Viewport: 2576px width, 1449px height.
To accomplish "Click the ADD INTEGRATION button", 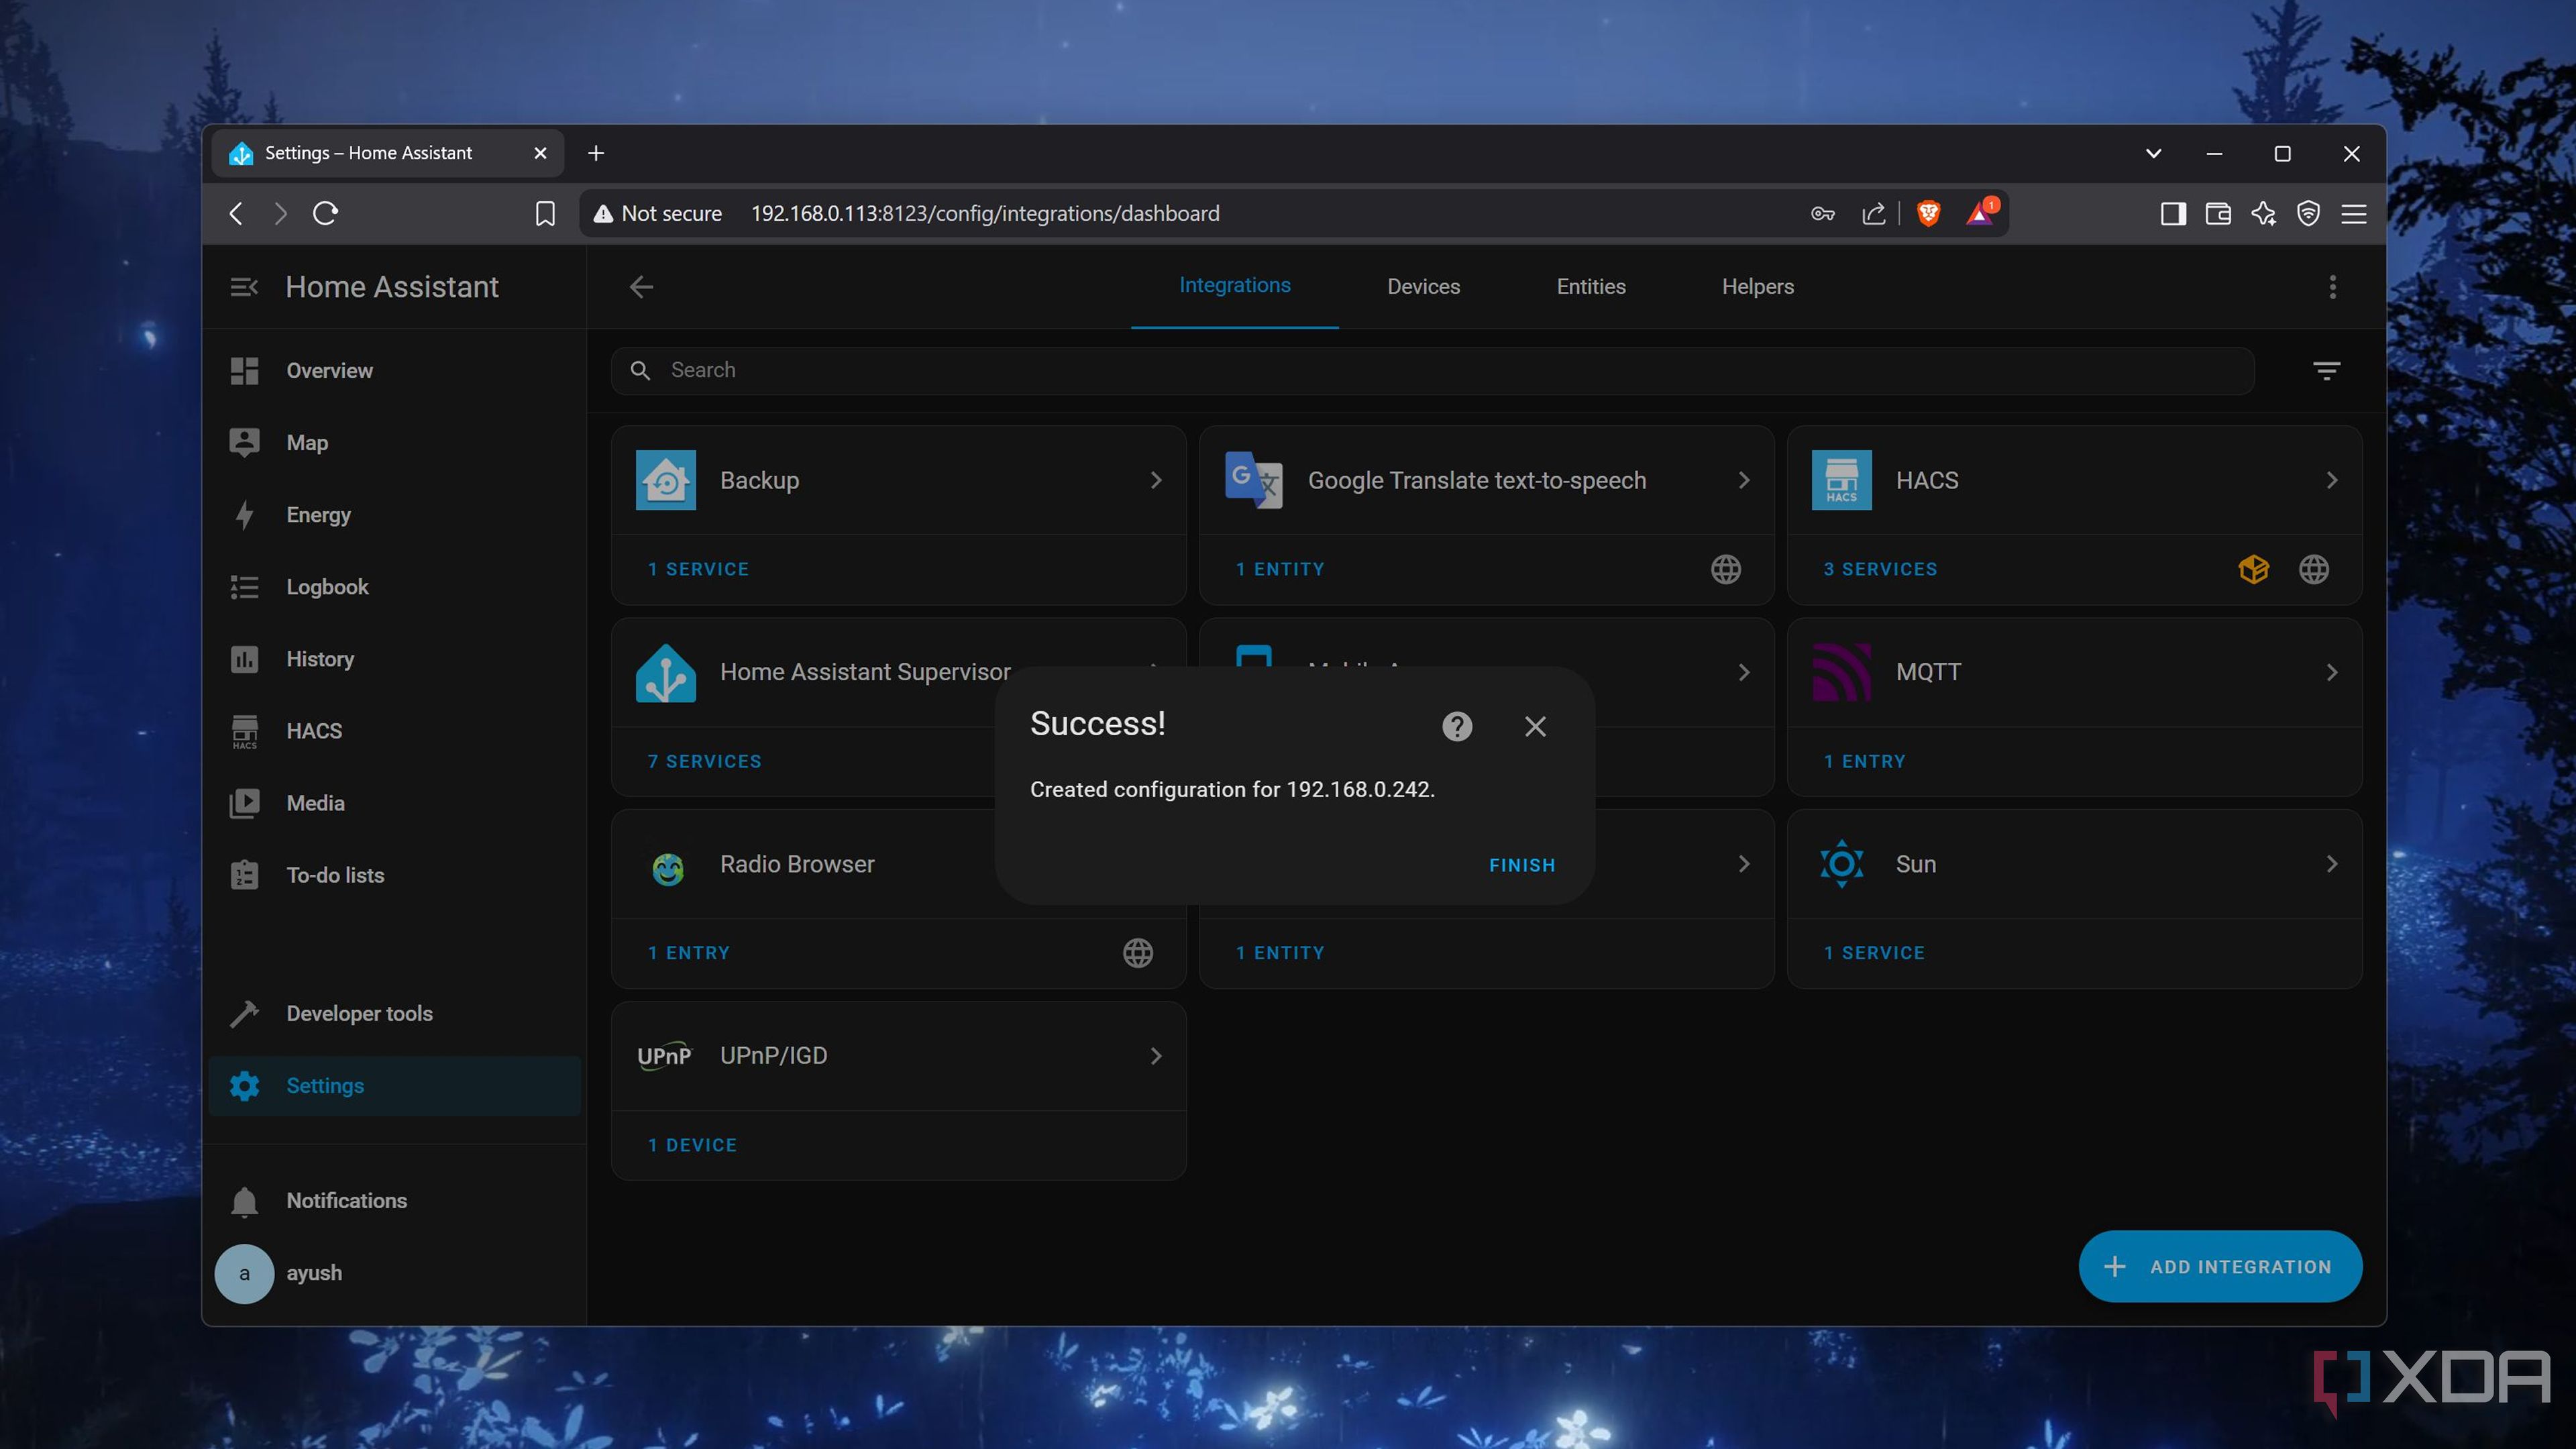I will pyautogui.click(x=2220, y=1266).
